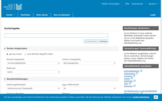
Task: Open the Sortierung/Exemplare dropdown
Action: (33, 88)
